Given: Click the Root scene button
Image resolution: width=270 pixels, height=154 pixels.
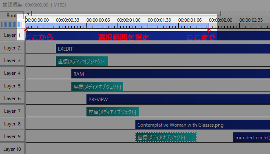Looking at the screenshot, I should [12, 16].
